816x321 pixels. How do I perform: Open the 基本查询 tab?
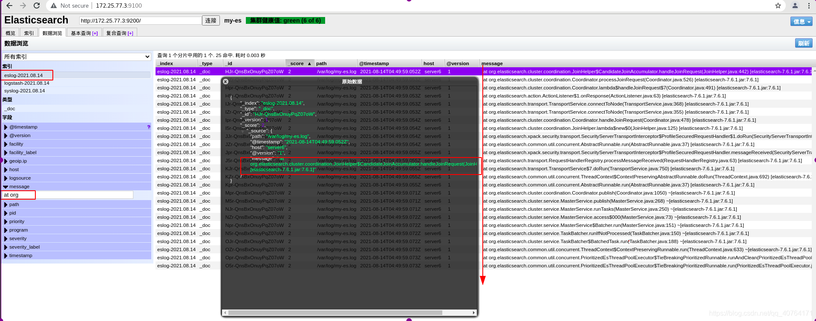84,33
